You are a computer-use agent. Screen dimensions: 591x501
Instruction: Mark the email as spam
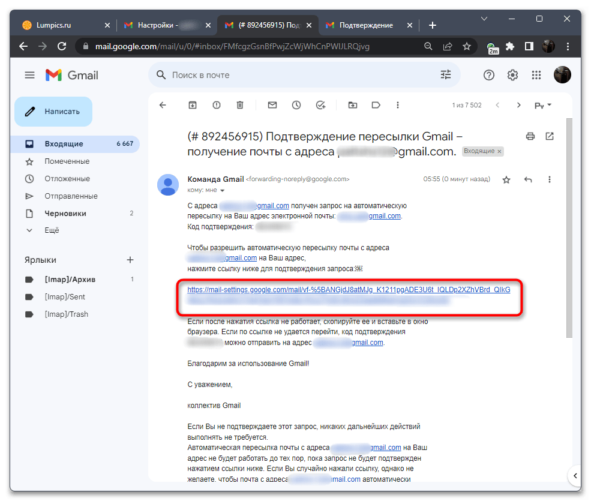pyautogui.click(x=216, y=105)
